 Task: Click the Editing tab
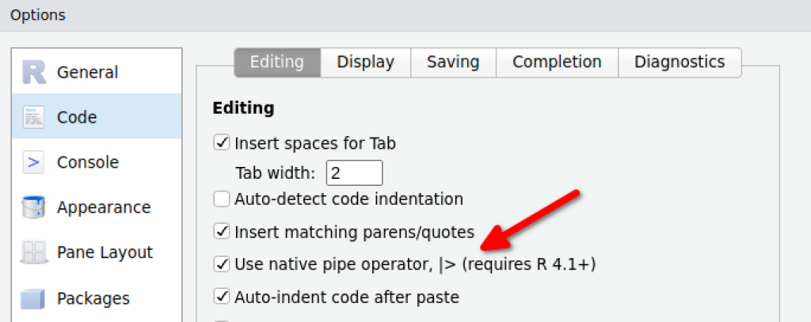tap(277, 63)
